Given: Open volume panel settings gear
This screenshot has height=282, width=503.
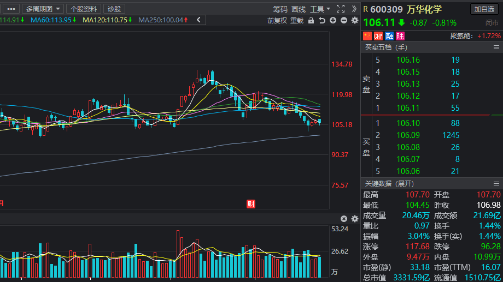Looking at the screenshot, I should pyautogui.click(x=354, y=219).
